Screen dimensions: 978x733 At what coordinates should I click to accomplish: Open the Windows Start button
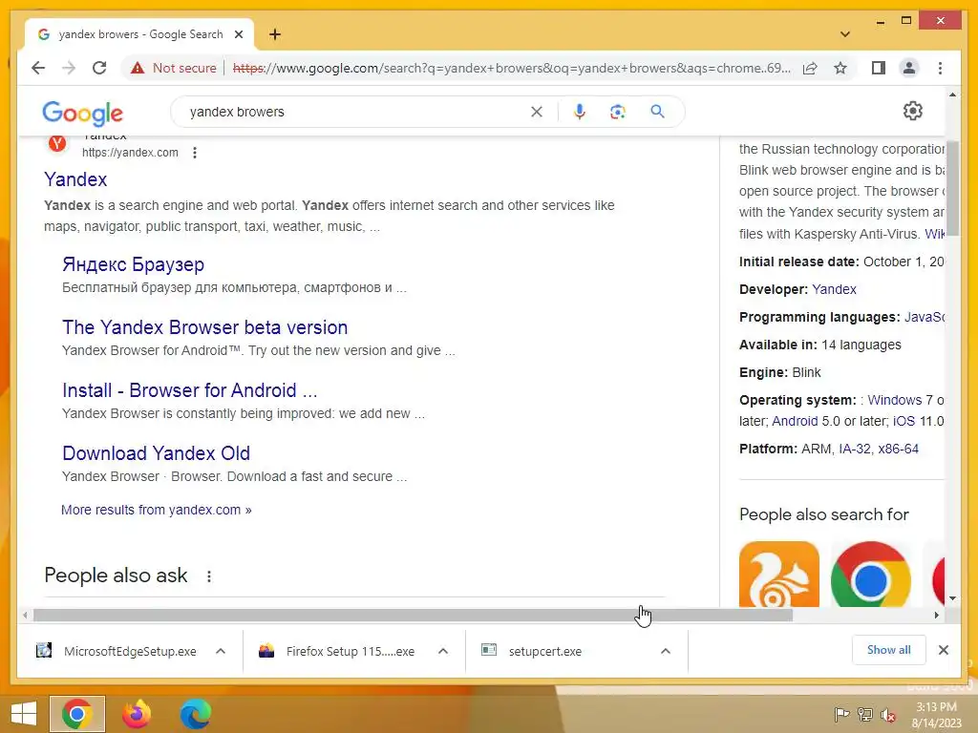[23, 714]
